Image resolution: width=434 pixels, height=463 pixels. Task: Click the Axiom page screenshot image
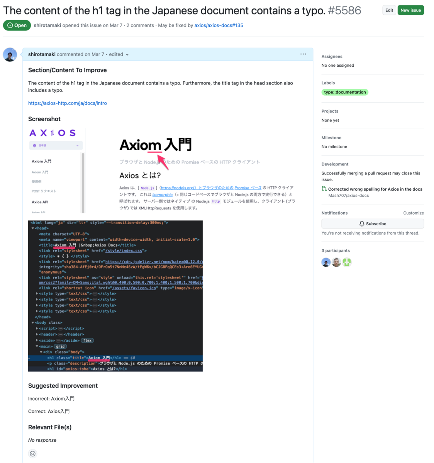click(x=162, y=170)
